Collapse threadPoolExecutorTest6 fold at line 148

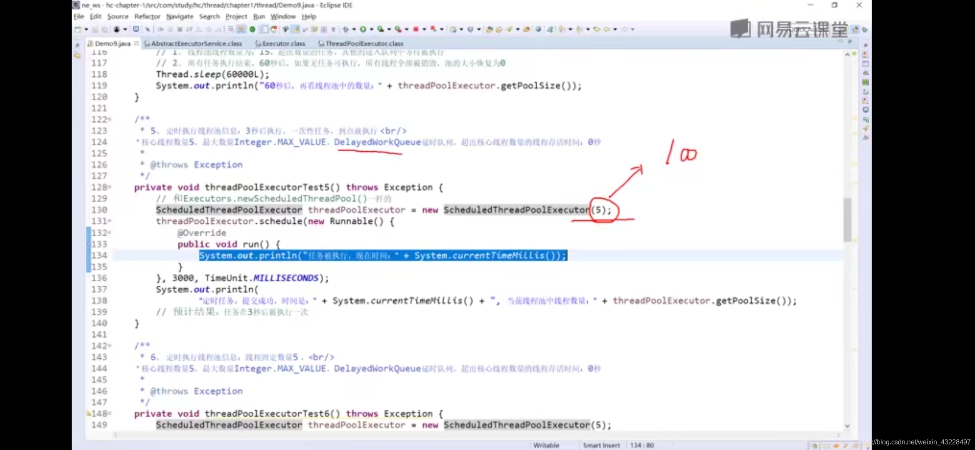coord(110,414)
